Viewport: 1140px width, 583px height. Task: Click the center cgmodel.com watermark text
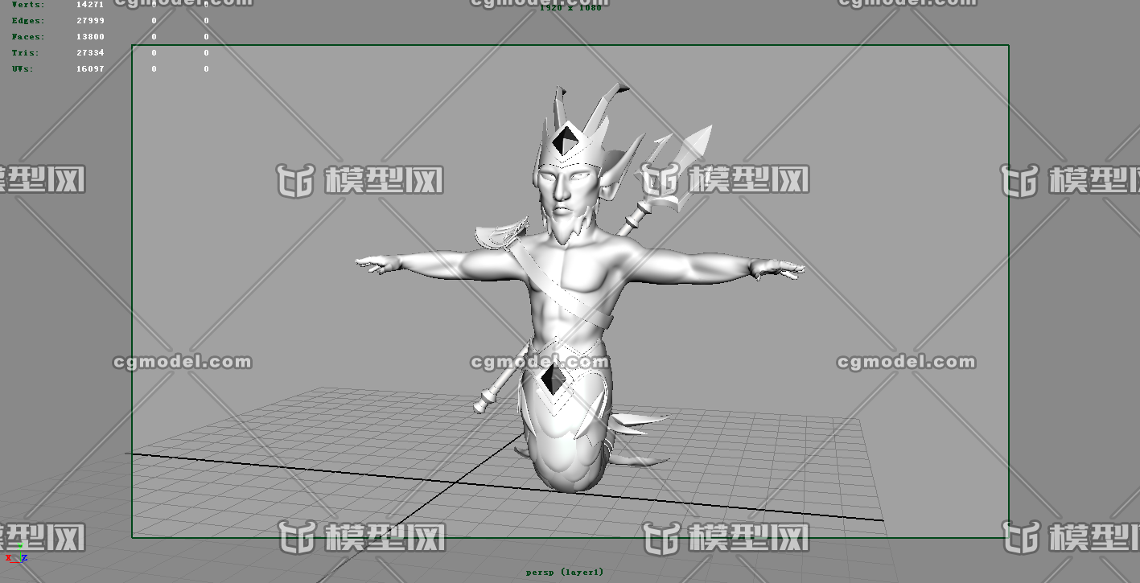point(541,363)
